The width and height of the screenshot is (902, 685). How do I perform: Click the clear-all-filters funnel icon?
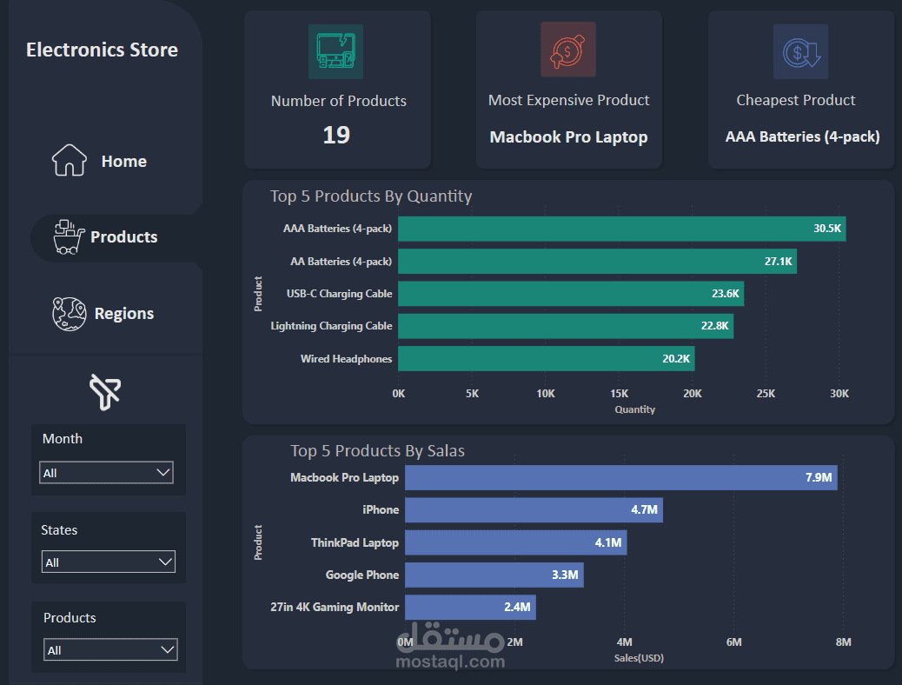106,393
